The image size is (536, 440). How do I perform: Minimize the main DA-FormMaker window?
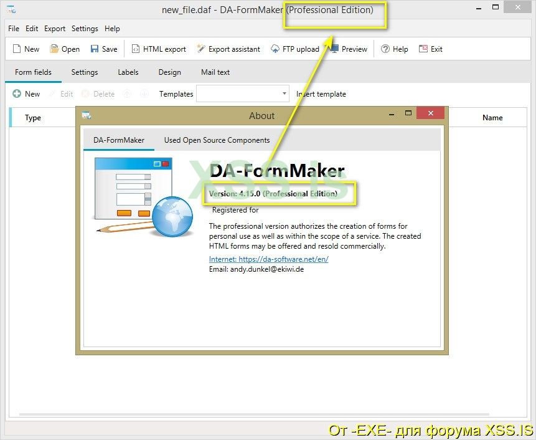479,8
